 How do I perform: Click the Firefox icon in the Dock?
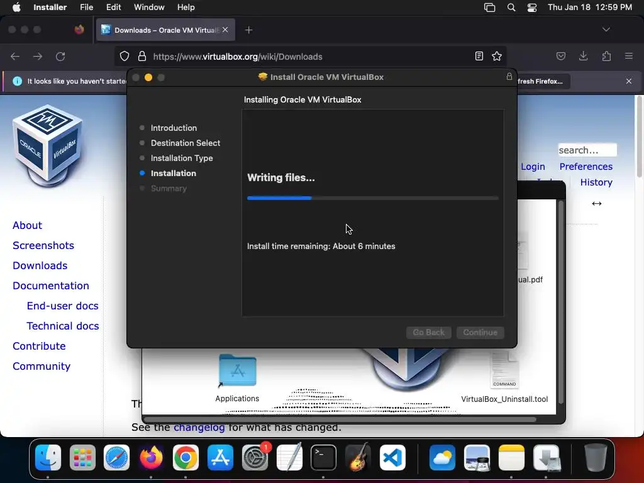pos(151,457)
